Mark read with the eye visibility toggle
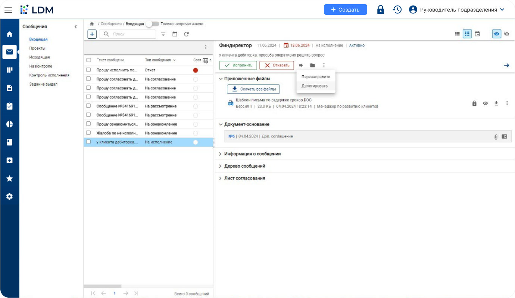This screenshot has width=515, height=298. click(x=496, y=34)
